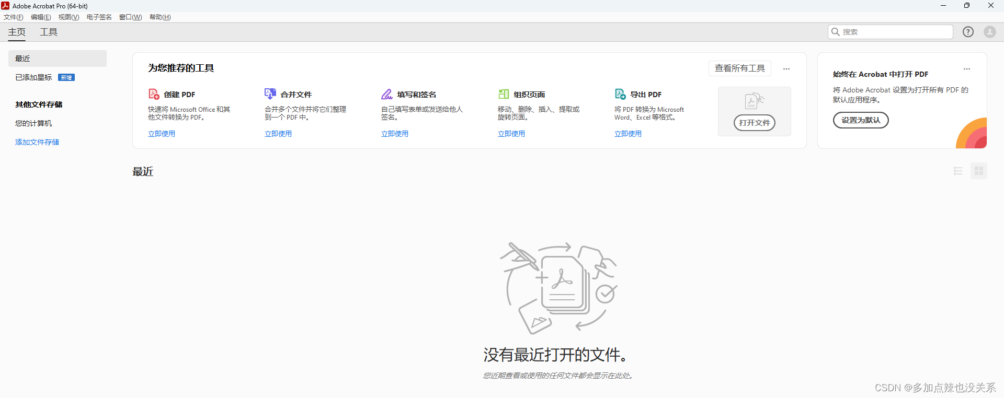This screenshot has width=1004, height=398.
Task: Click the 没有最近打开的文件 message
Action: [556, 355]
